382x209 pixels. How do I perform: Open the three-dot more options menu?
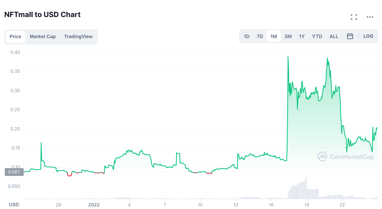pyautogui.click(x=370, y=17)
